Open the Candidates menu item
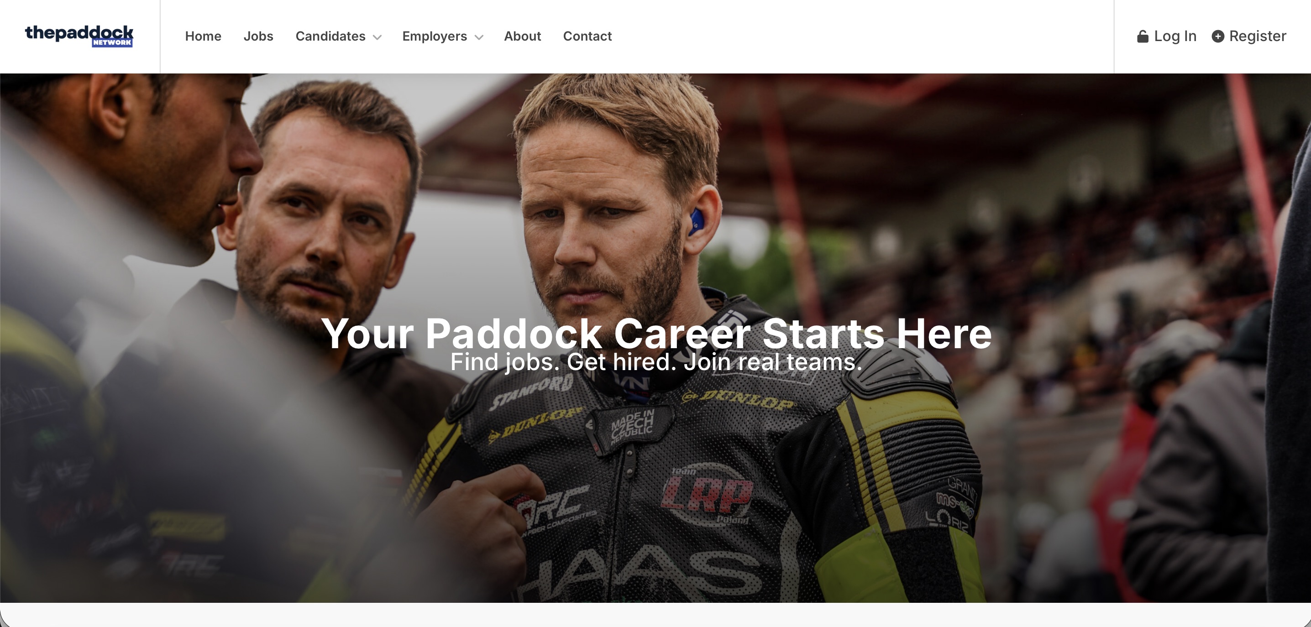This screenshot has height=627, width=1311. pos(330,36)
